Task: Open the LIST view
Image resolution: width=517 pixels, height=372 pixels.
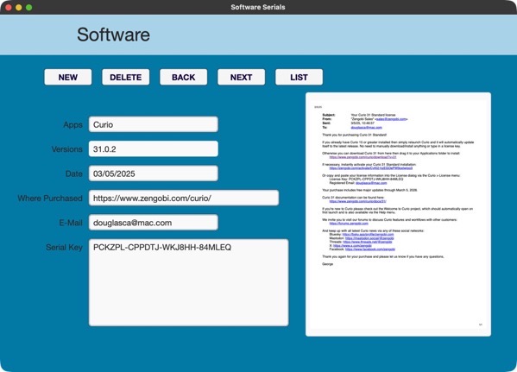Action: (299, 77)
